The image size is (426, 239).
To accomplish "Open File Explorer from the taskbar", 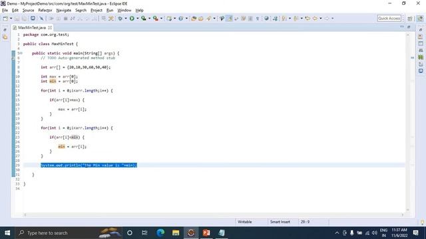I will 176,233.
